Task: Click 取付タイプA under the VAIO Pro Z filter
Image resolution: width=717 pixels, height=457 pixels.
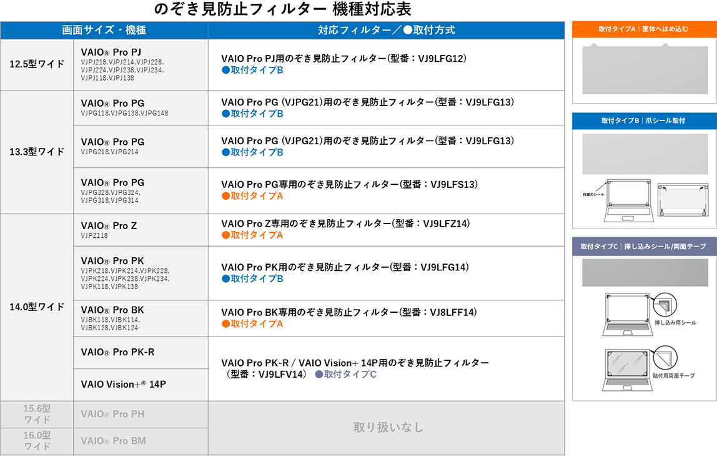Action: click(x=252, y=235)
